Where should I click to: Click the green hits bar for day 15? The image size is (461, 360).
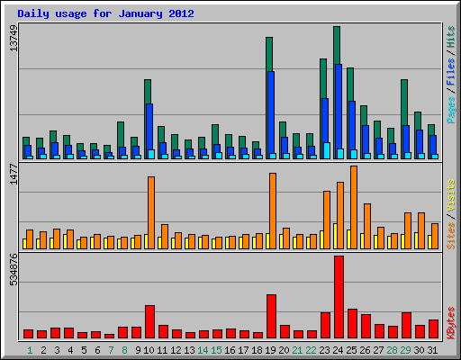pyautogui.click(x=215, y=134)
